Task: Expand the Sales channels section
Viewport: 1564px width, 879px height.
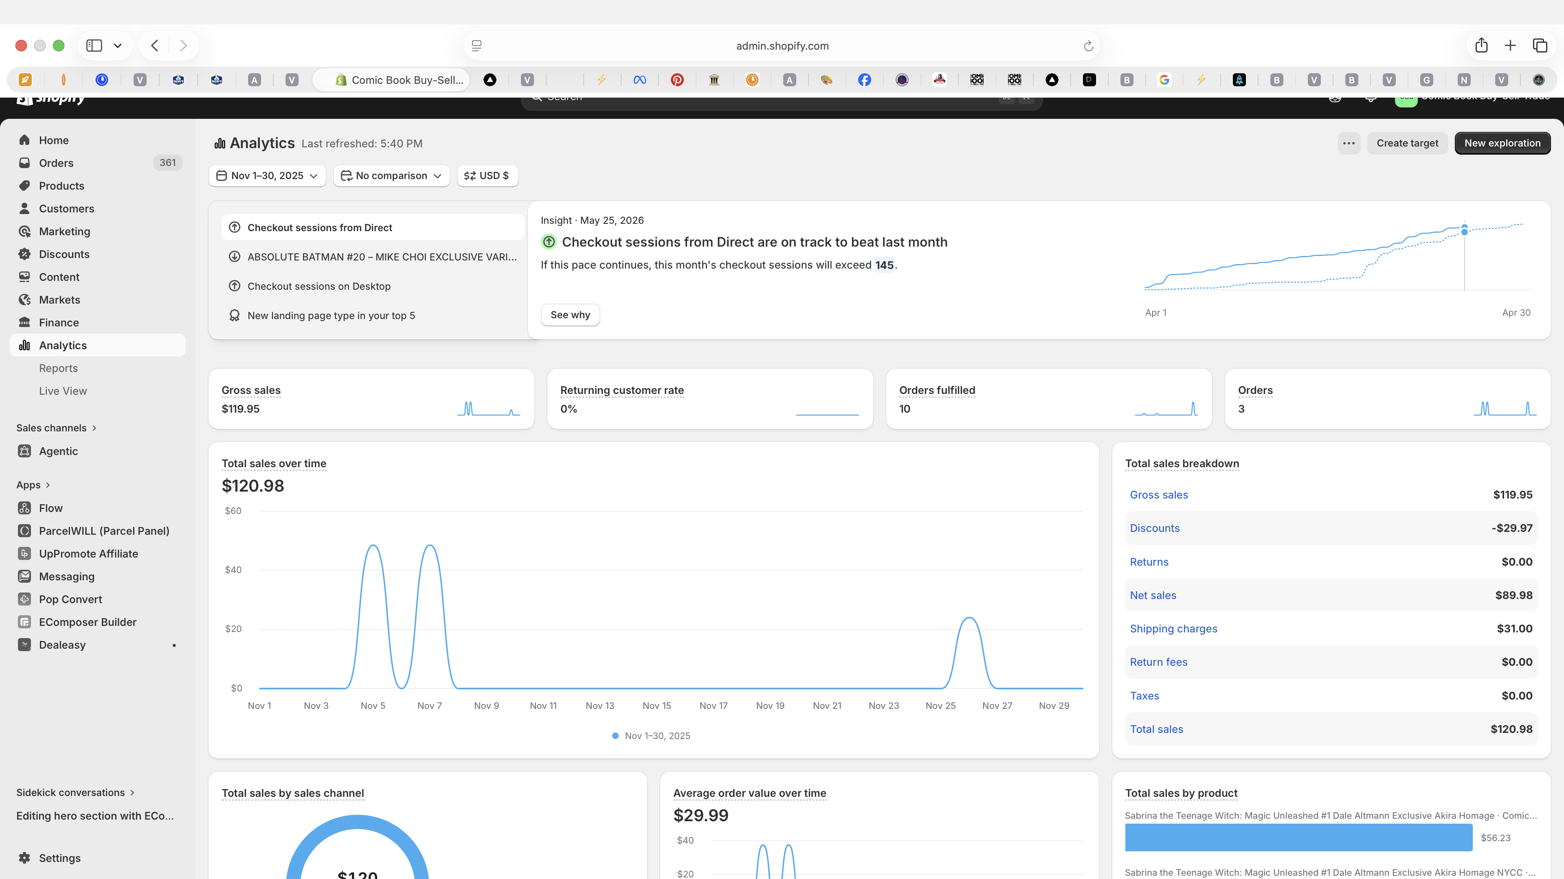Action: click(x=56, y=428)
